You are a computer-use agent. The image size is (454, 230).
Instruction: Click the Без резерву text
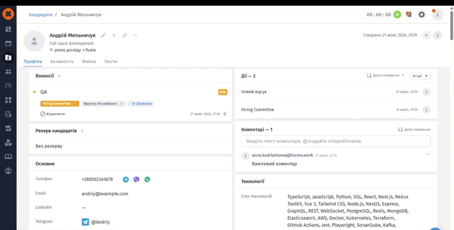click(49, 146)
